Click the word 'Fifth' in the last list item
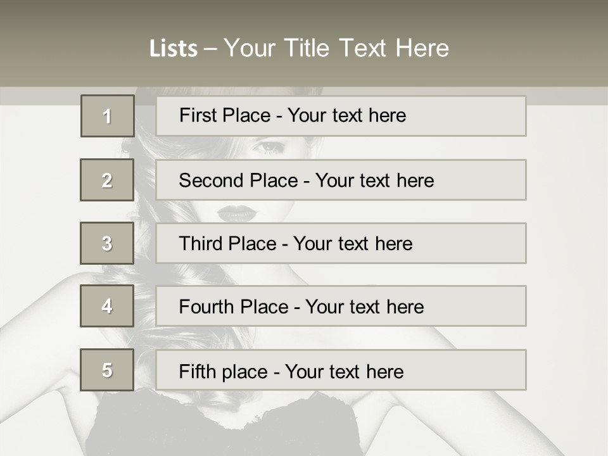This screenshot has width=608, height=456. coord(198,371)
